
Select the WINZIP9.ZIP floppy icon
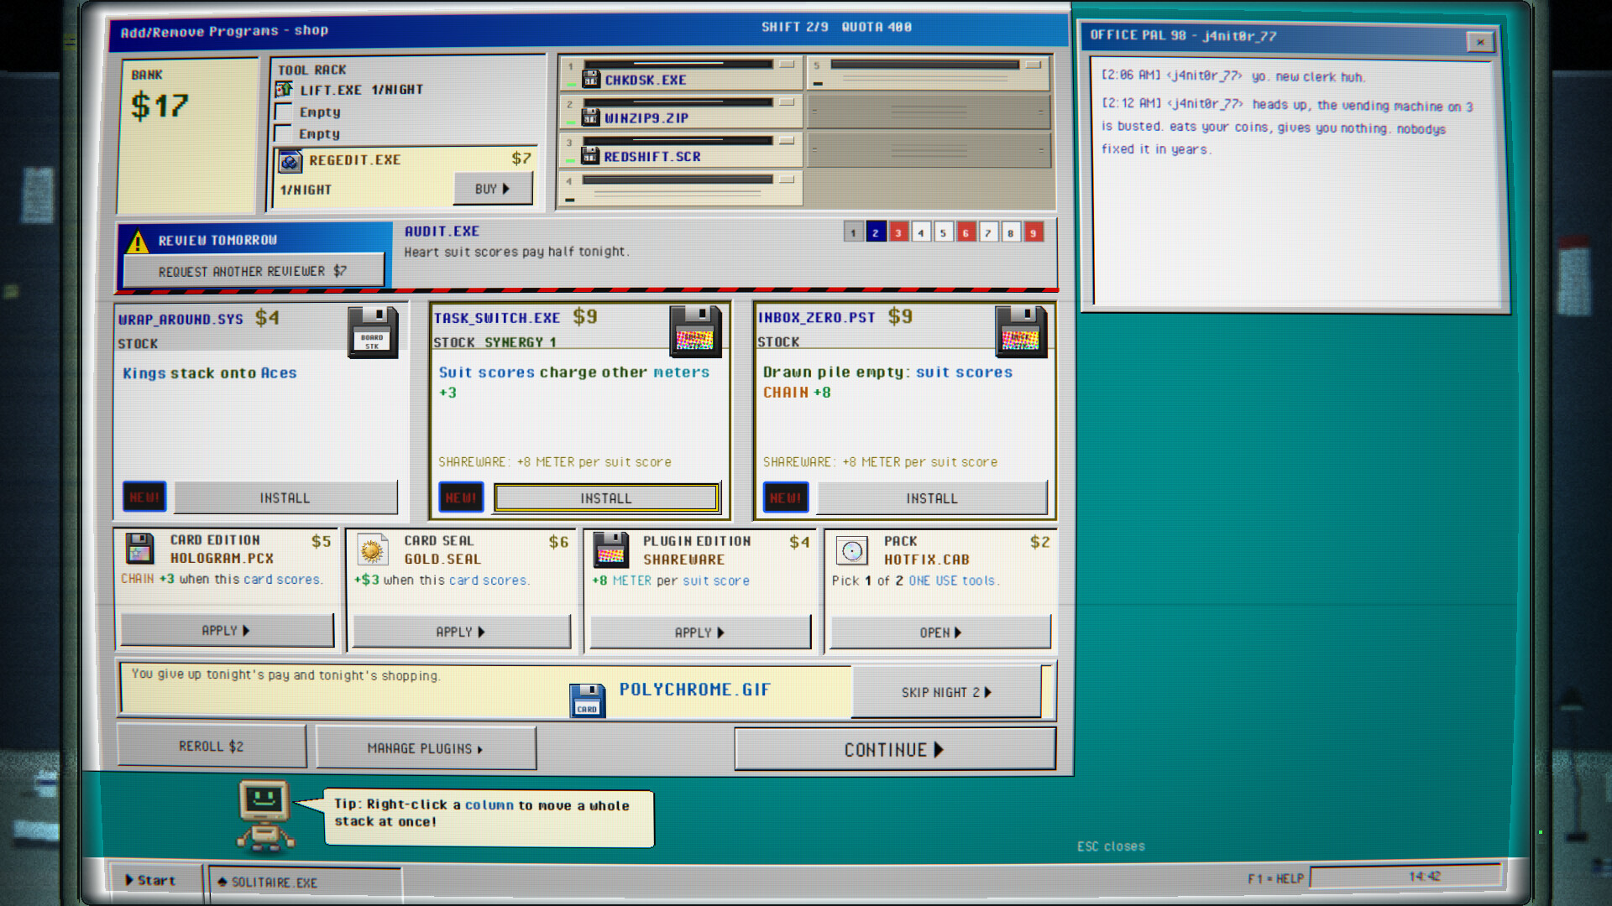(591, 117)
